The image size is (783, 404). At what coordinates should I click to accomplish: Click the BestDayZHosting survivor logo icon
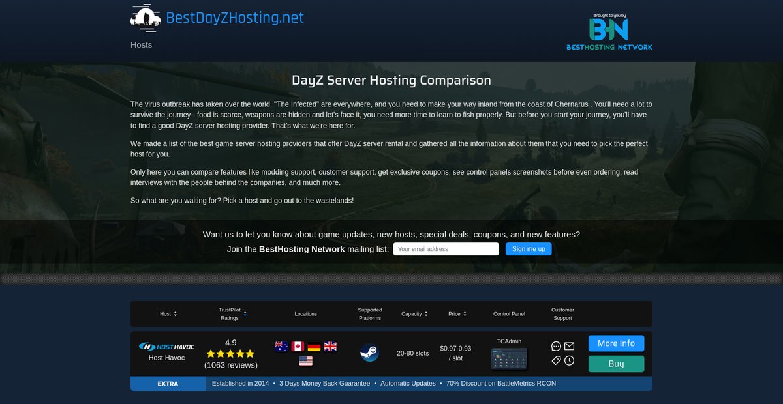coord(146,18)
